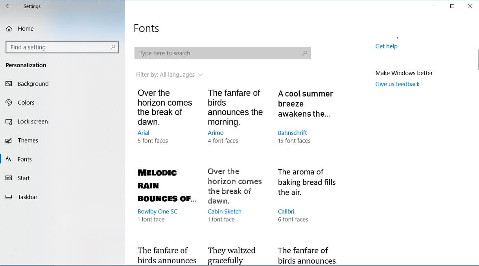Click the Colors palette icon
479x266 pixels.
coord(9,103)
